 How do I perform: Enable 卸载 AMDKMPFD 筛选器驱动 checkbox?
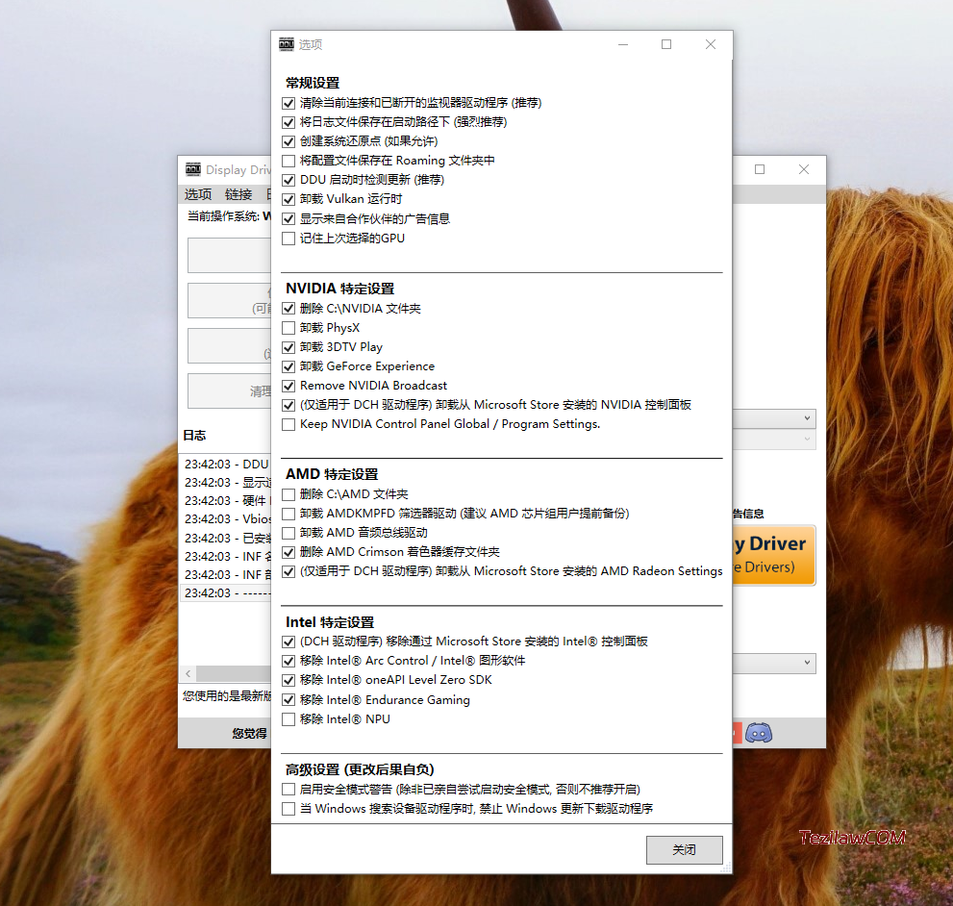click(288, 515)
